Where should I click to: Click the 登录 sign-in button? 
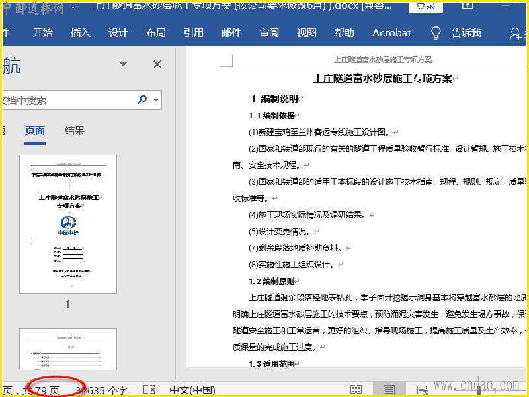pos(426,6)
